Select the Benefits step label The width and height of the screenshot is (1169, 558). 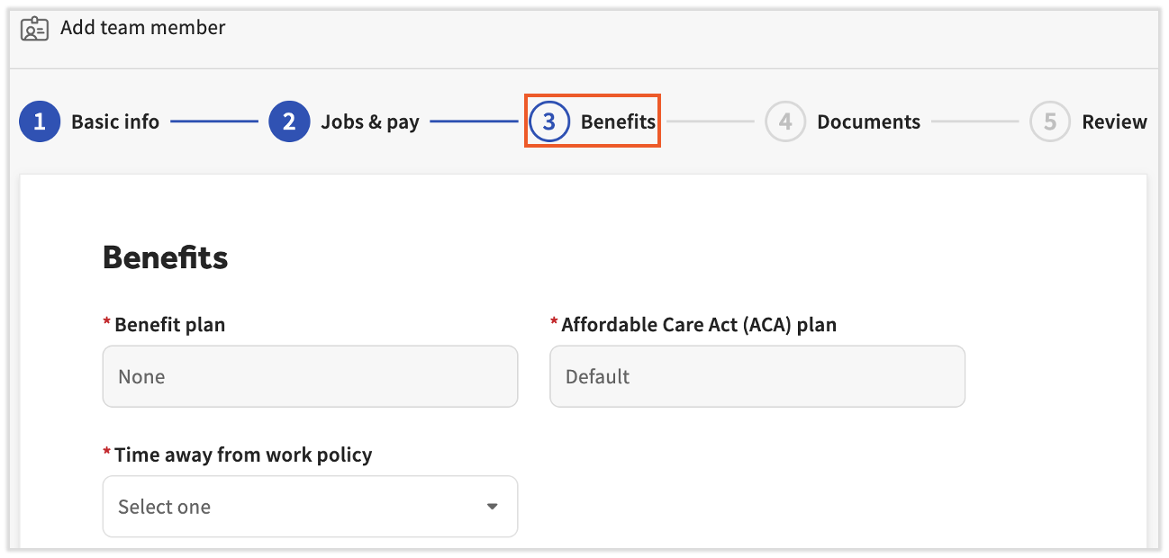point(618,121)
